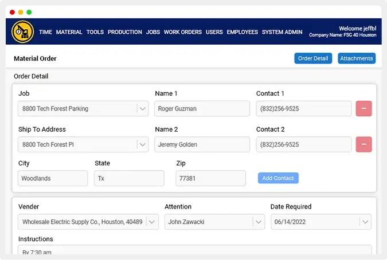Open the Date Required picker arrow
The width and height of the screenshot is (387, 260).
(x=365, y=222)
